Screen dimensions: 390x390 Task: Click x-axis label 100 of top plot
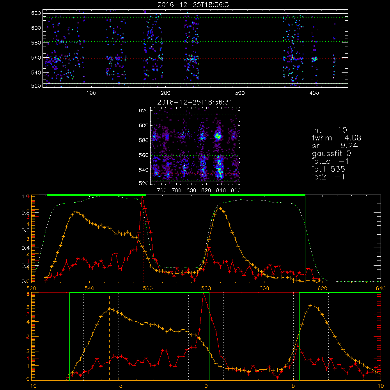pyautogui.click(x=91, y=93)
